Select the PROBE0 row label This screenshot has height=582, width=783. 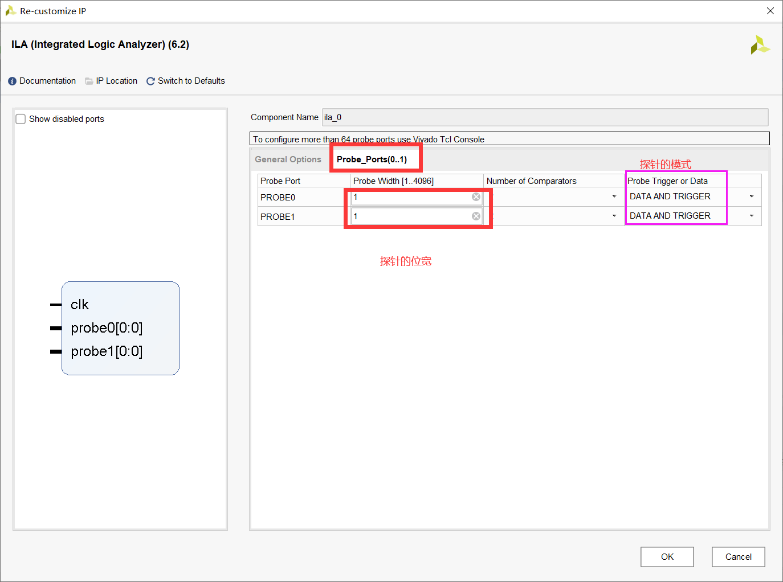tap(278, 198)
